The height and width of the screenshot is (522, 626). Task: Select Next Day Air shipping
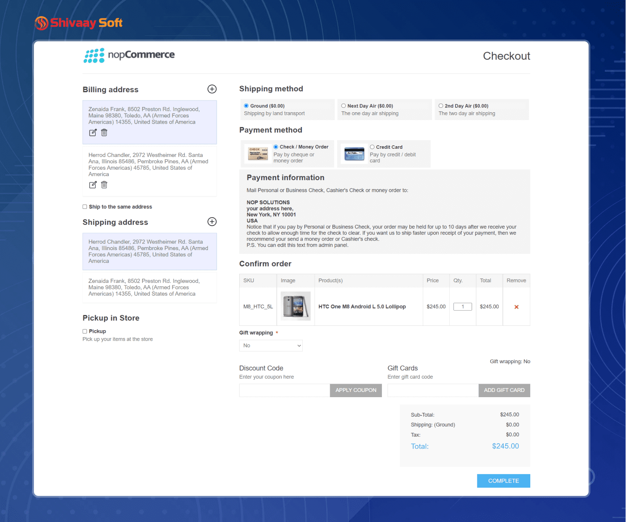coord(344,106)
